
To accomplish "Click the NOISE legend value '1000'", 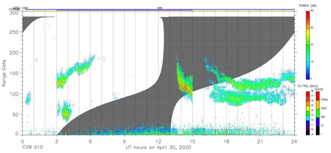I will pyautogui.click(x=323, y=108).
